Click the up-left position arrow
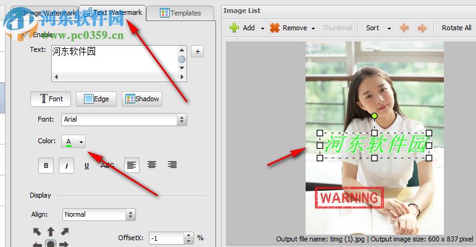This screenshot has width=476, height=247. 37,232
